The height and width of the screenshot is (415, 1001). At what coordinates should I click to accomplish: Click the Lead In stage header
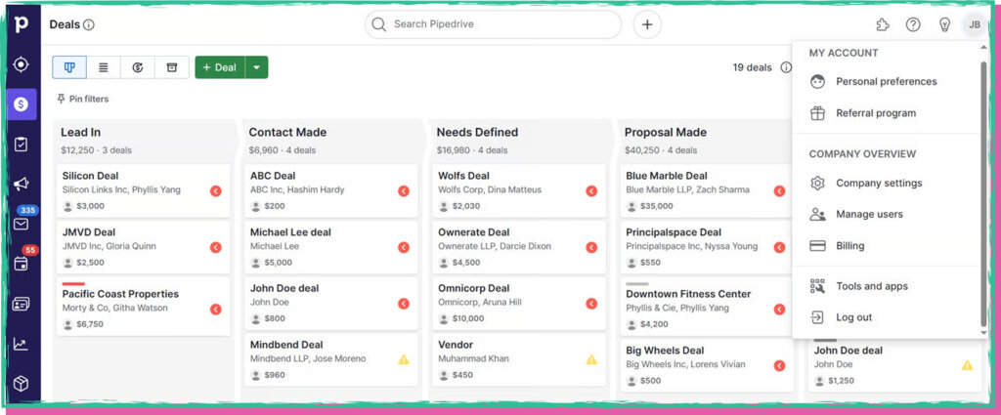(145, 141)
